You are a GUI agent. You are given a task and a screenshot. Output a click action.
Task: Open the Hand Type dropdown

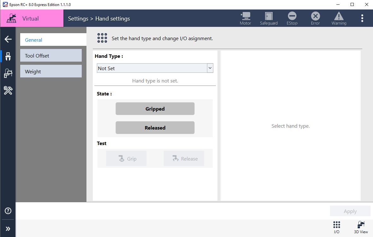(155, 68)
